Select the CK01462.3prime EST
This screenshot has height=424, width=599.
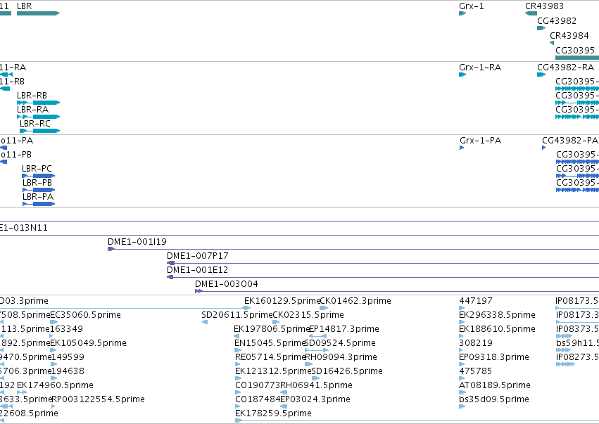(x=324, y=308)
